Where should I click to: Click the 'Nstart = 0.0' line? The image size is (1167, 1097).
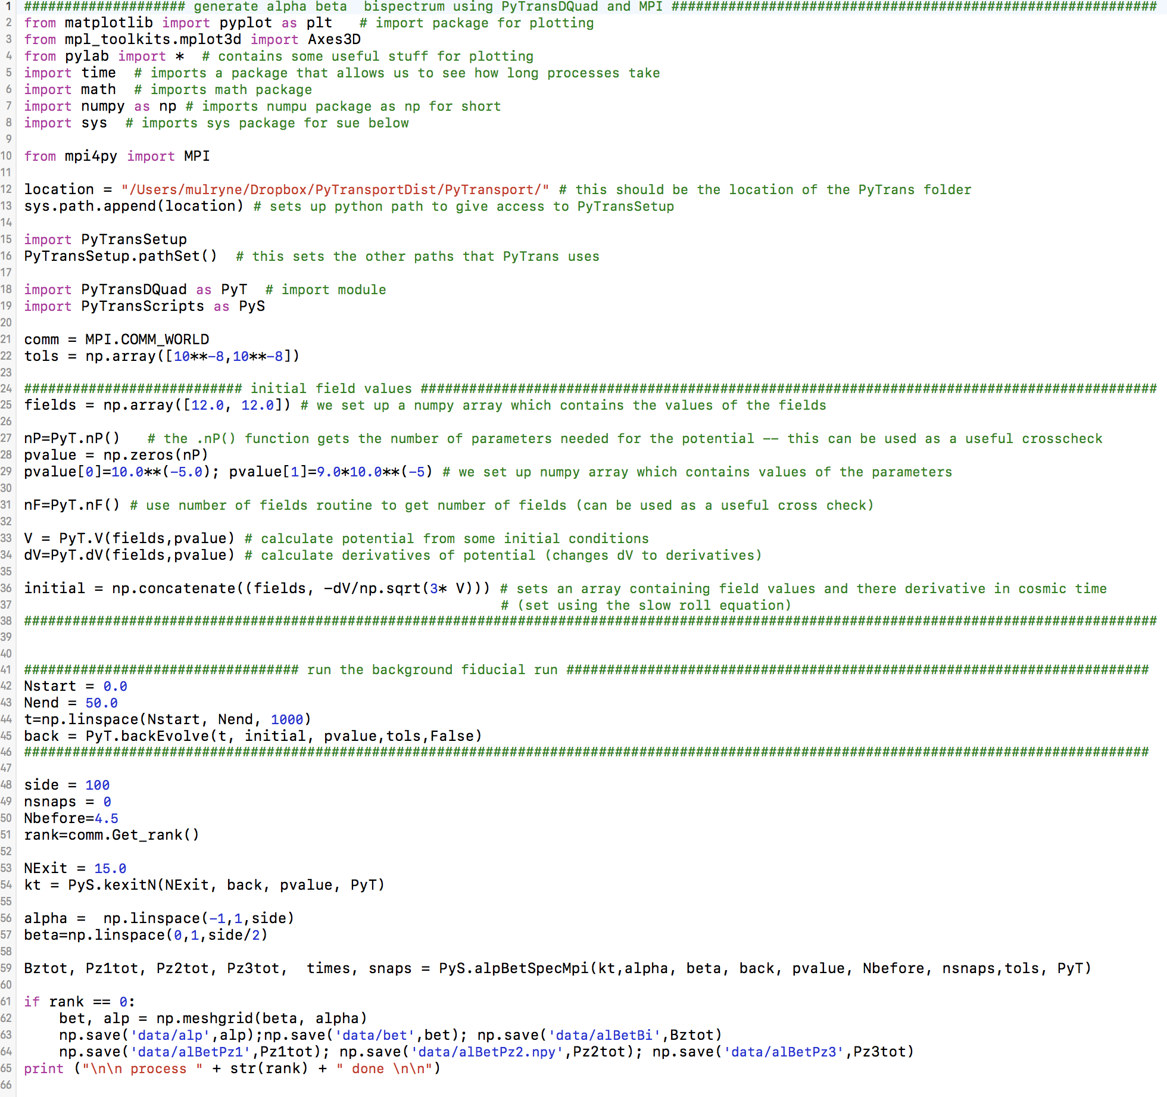(76, 686)
